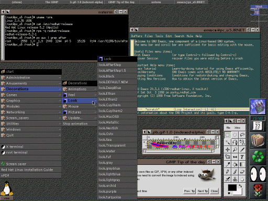268x201 pixels.
Task: Select the Transform tool
Action: [228, 157]
